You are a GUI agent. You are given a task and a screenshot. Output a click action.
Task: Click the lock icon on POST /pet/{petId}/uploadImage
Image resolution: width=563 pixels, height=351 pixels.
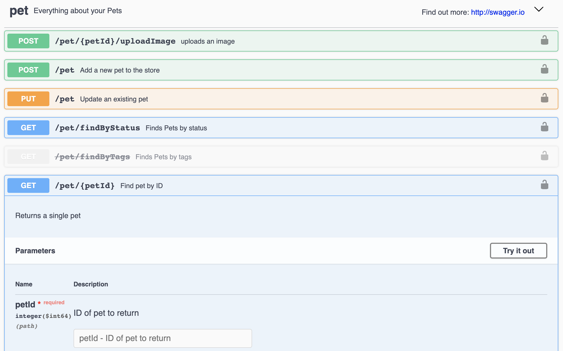(x=544, y=40)
